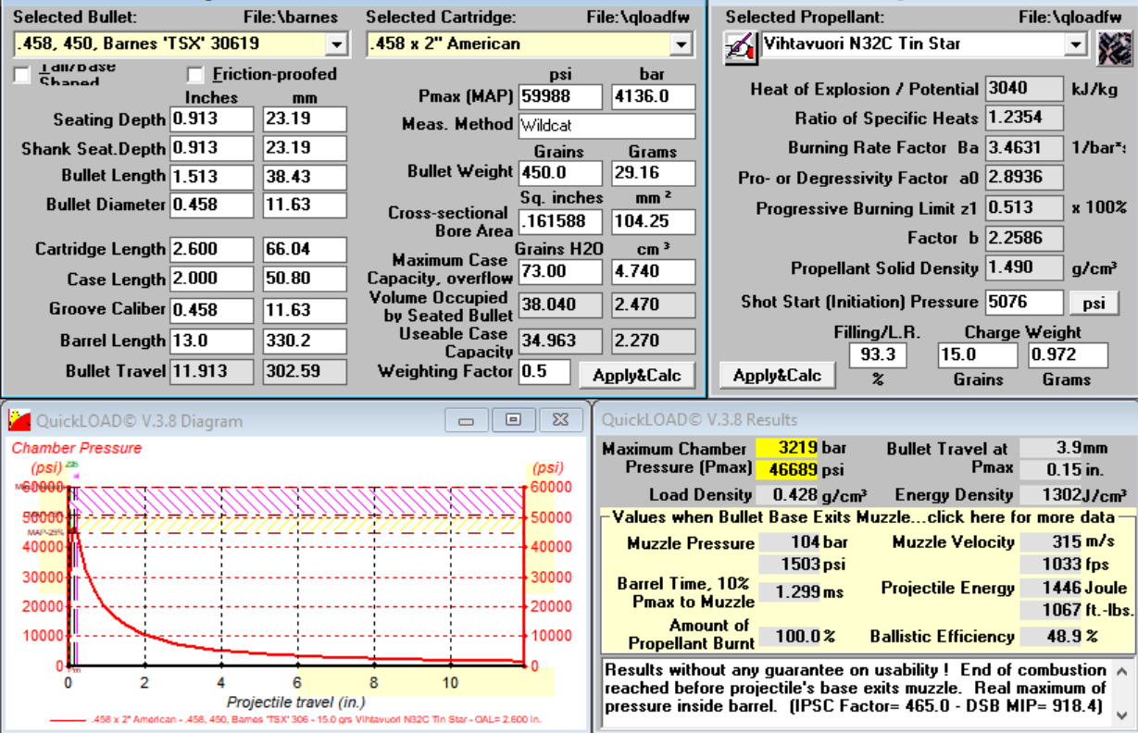Viewport: 1138px width, 733px height.
Task: Click the QuickLOAD Diagram window icon
Action: (x=19, y=421)
